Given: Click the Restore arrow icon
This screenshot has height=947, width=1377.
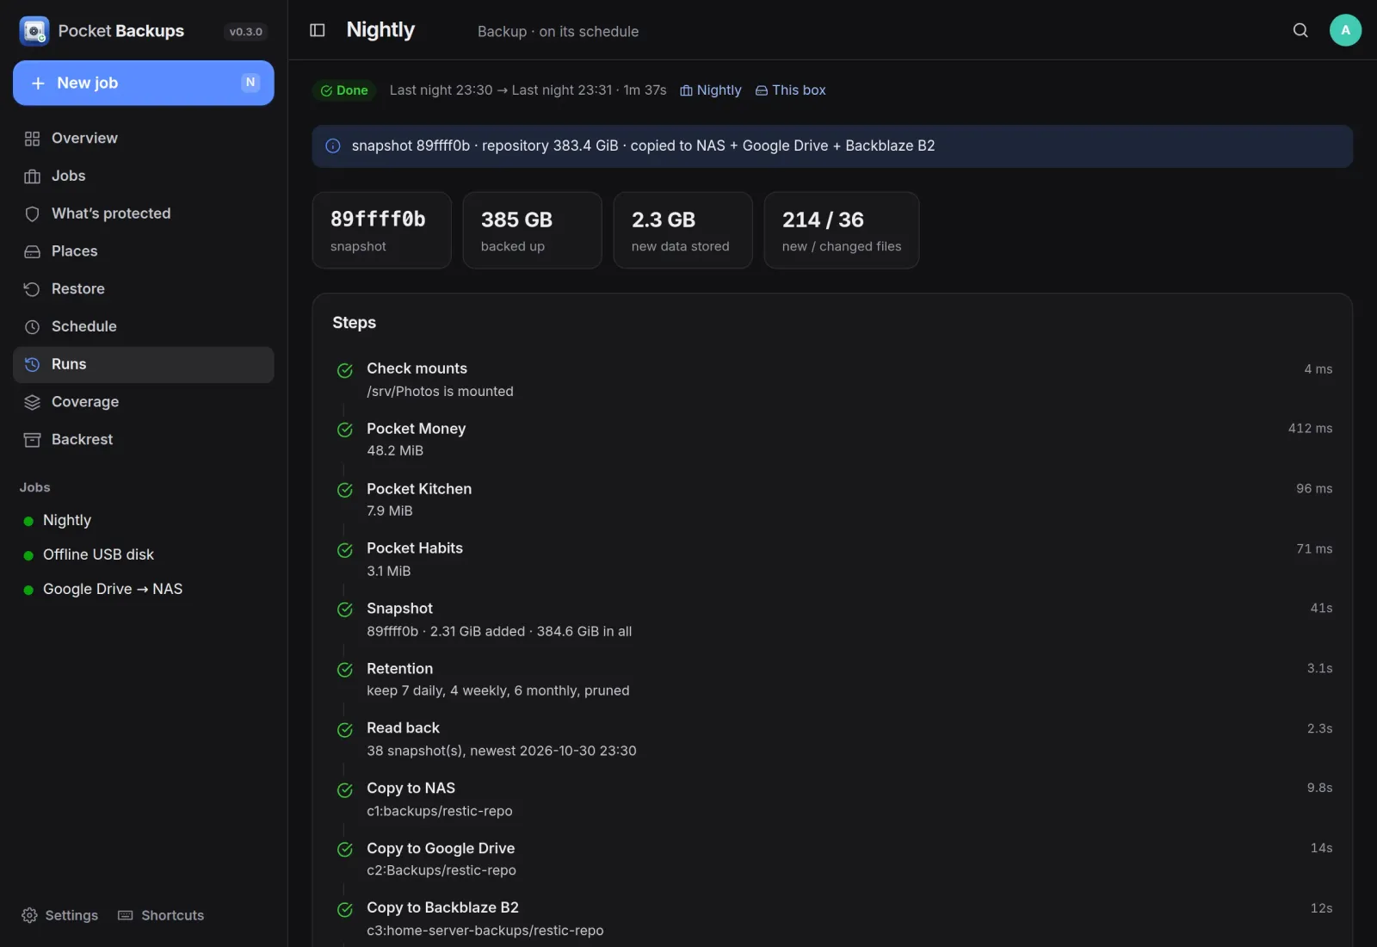Looking at the screenshot, I should (32, 289).
